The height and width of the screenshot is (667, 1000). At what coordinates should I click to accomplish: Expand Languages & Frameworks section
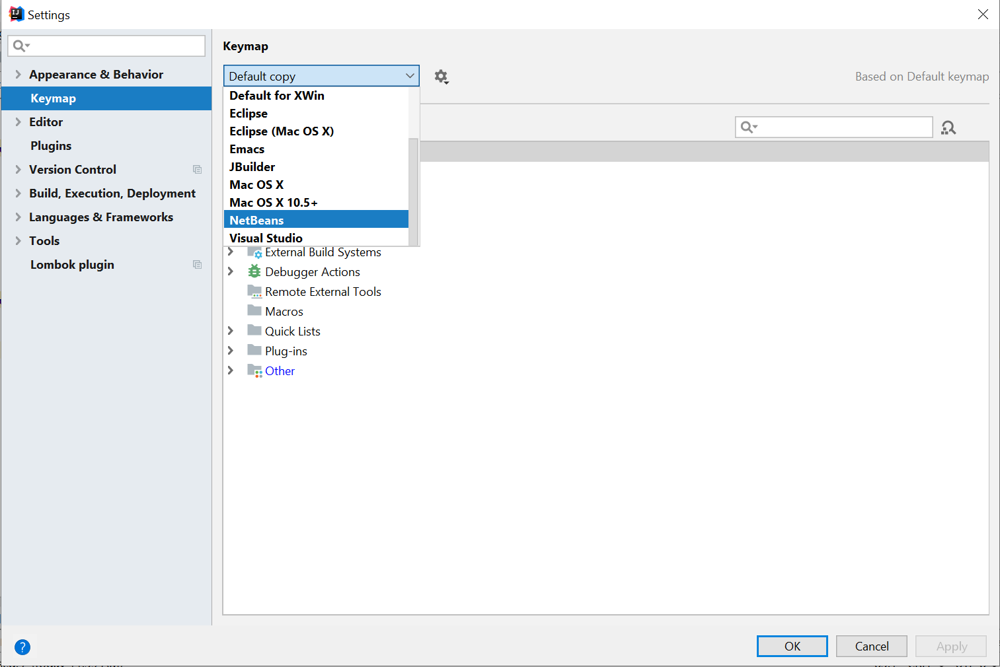pos(18,217)
